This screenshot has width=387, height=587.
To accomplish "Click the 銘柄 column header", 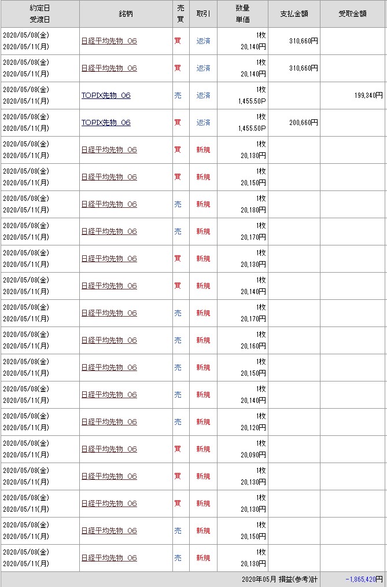I will tap(126, 14).
